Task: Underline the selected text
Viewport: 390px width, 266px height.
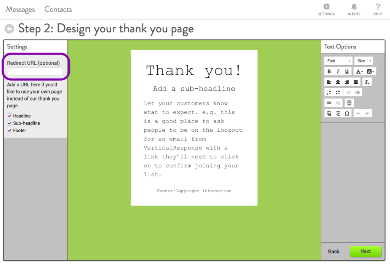Action: point(347,72)
